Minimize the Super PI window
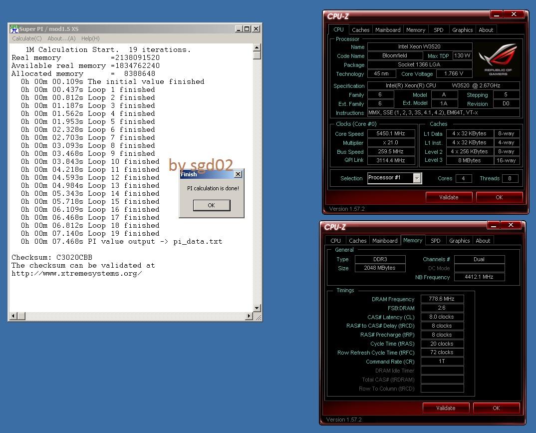The height and width of the screenshot is (433, 536). click(239, 29)
